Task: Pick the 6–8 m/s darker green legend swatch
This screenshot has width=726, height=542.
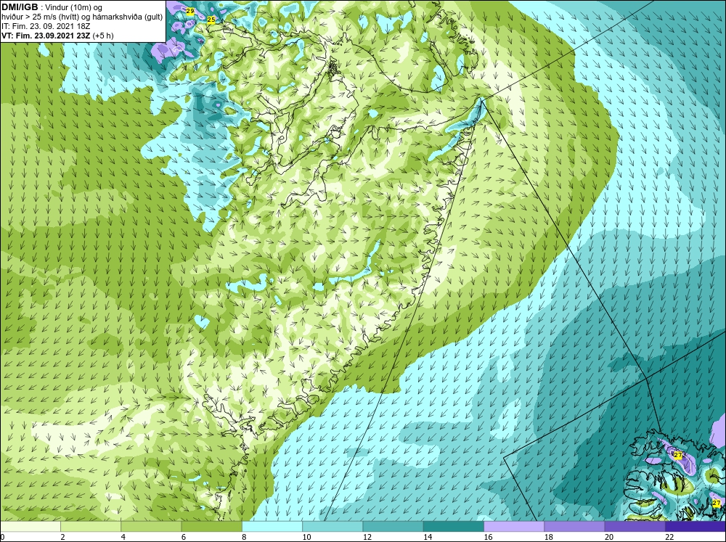Action: point(211,527)
